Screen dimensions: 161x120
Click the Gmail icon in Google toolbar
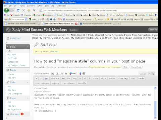(59, 19)
